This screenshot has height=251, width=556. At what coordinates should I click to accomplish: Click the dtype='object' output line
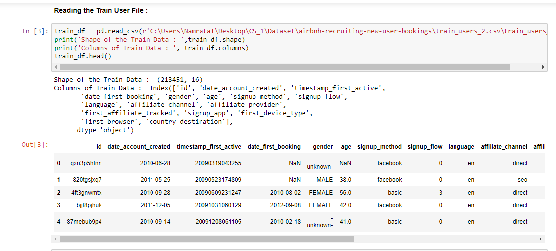(x=105, y=130)
